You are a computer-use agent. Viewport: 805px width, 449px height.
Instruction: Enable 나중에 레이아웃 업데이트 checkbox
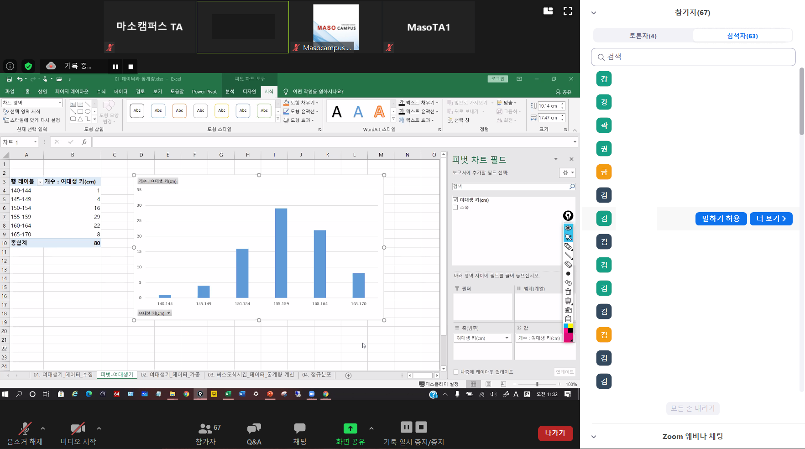pos(456,372)
